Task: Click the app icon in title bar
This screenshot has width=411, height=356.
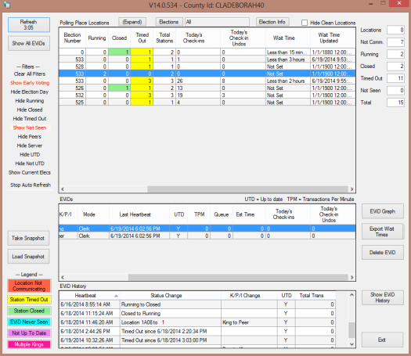Action: pos(7,5)
